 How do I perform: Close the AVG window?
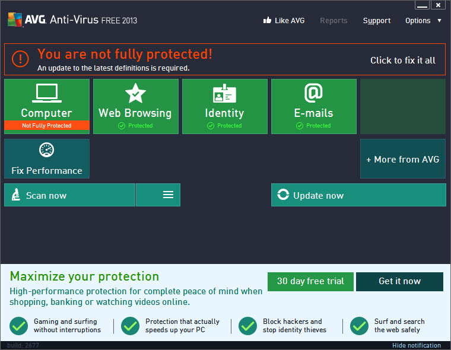[438, 5]
